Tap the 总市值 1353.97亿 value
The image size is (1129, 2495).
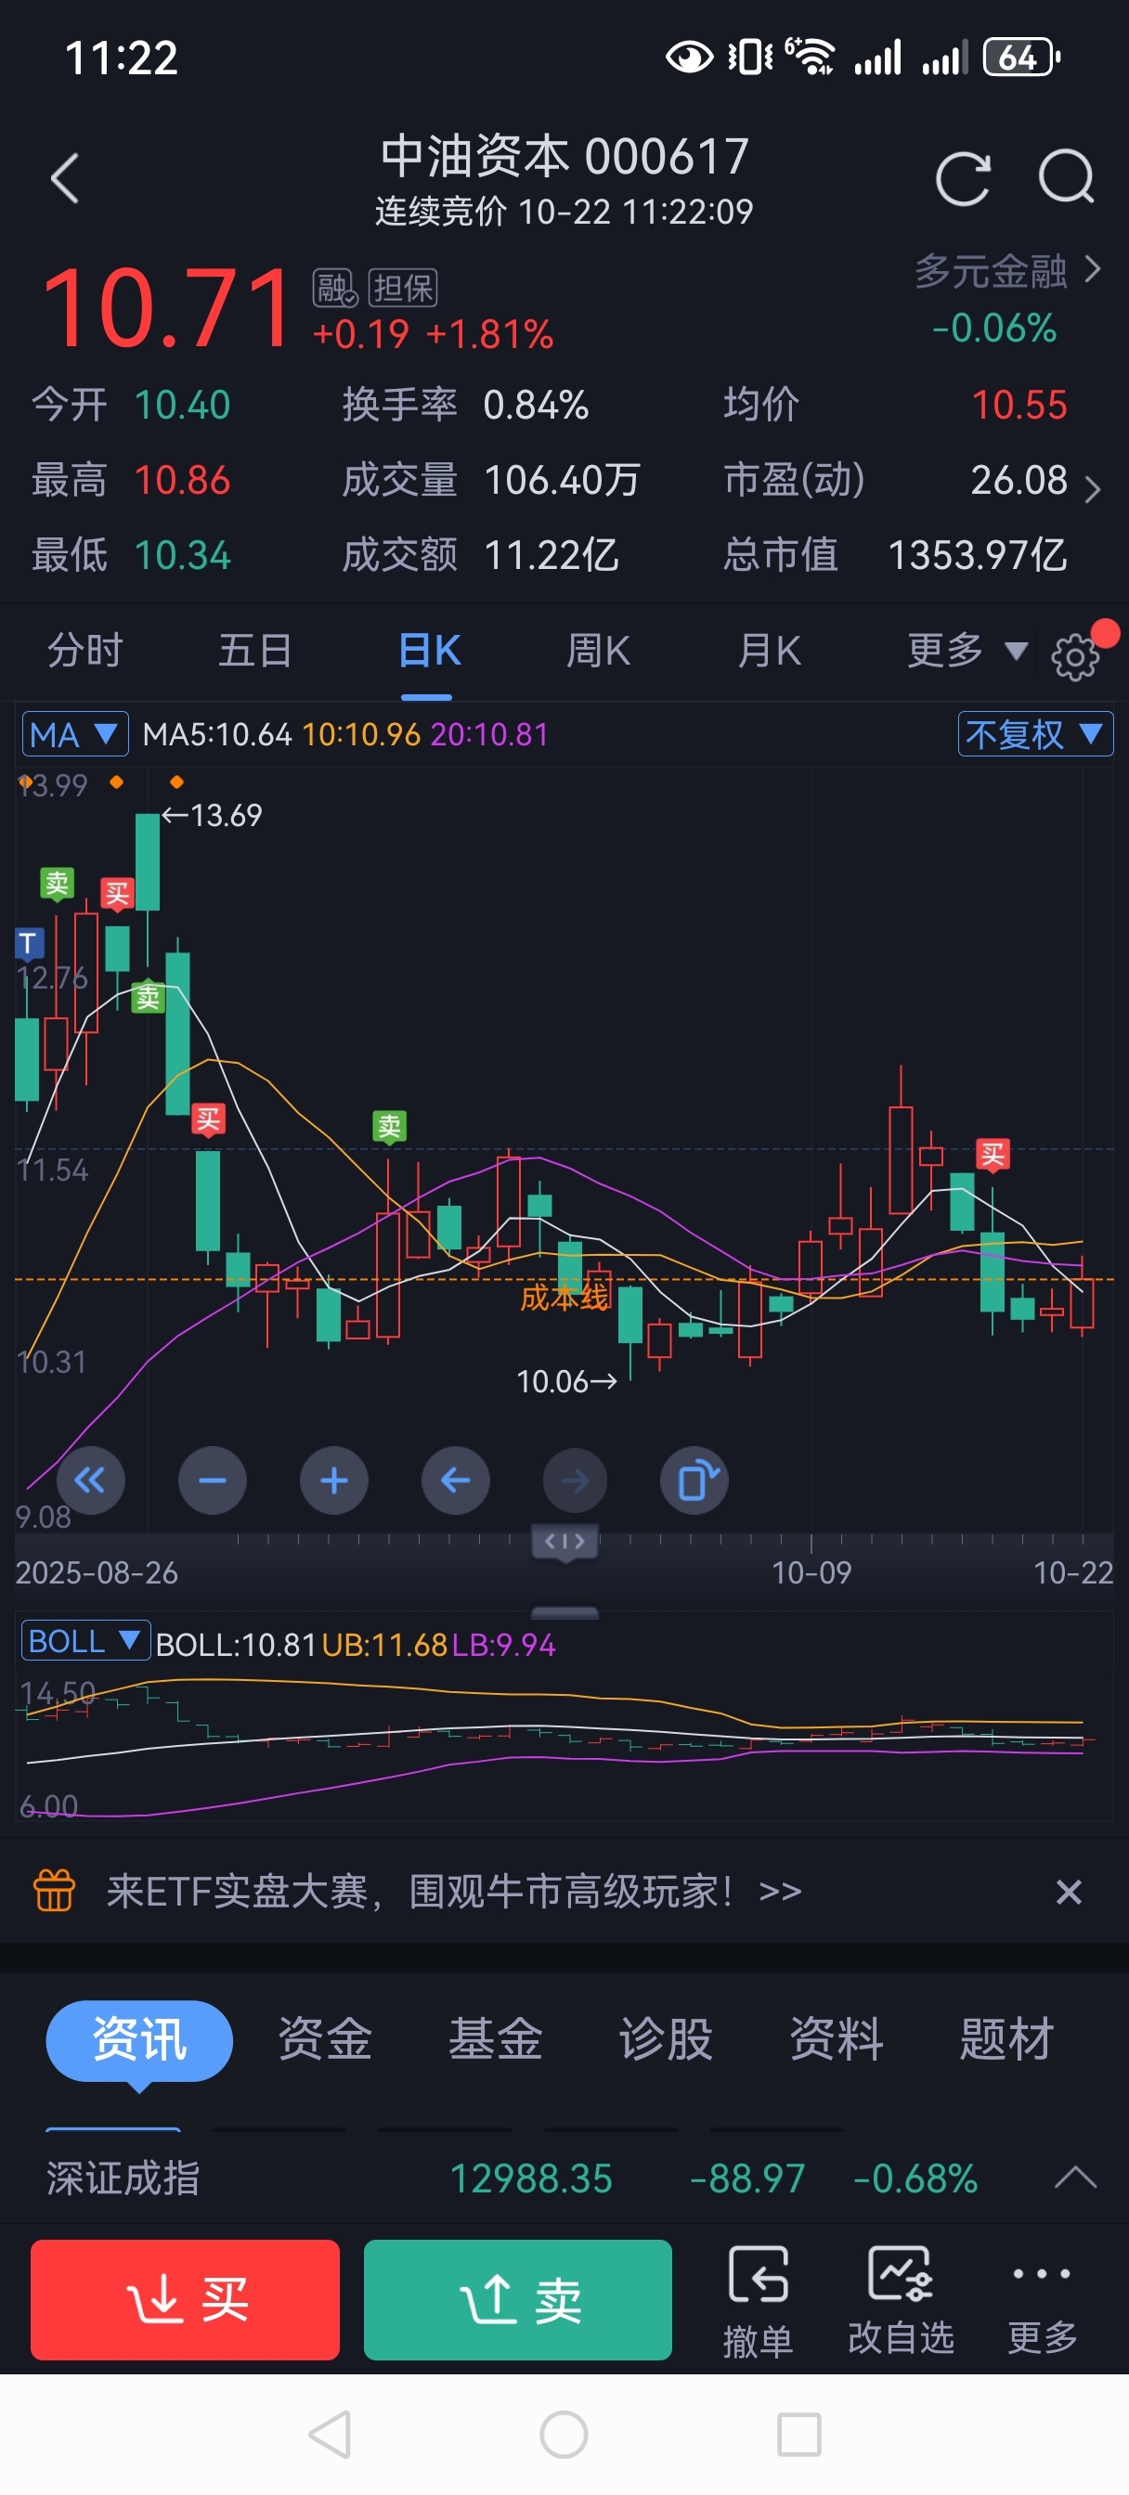pyautogui.click(x=977, y=555)
